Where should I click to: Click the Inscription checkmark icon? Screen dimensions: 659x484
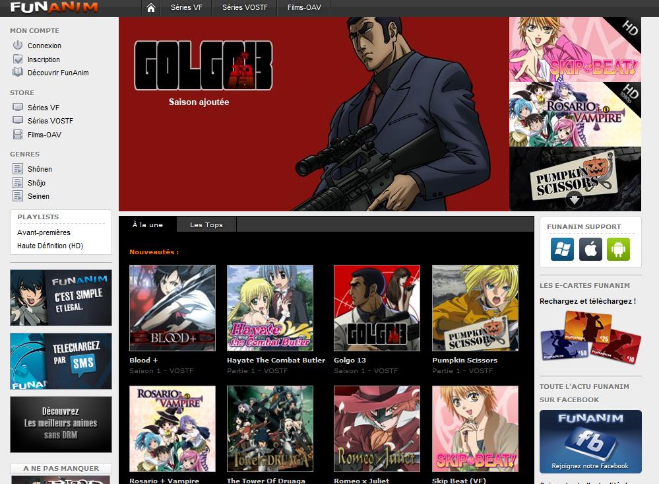[18, 59]
